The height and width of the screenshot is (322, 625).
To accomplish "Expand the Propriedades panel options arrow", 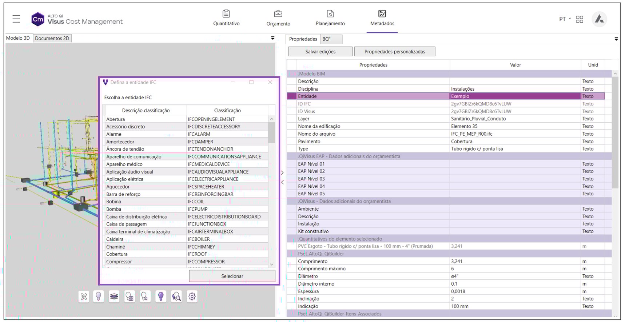I will (616, 39).
